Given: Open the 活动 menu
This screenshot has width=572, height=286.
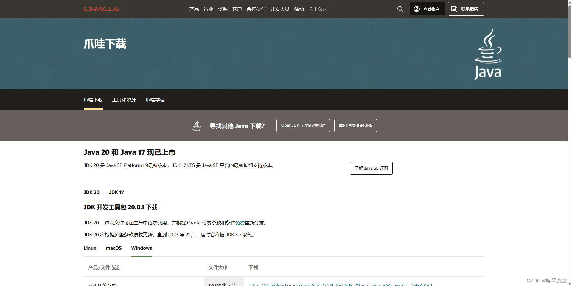Looking at the screenshot, I should click(x=299, y=9).
